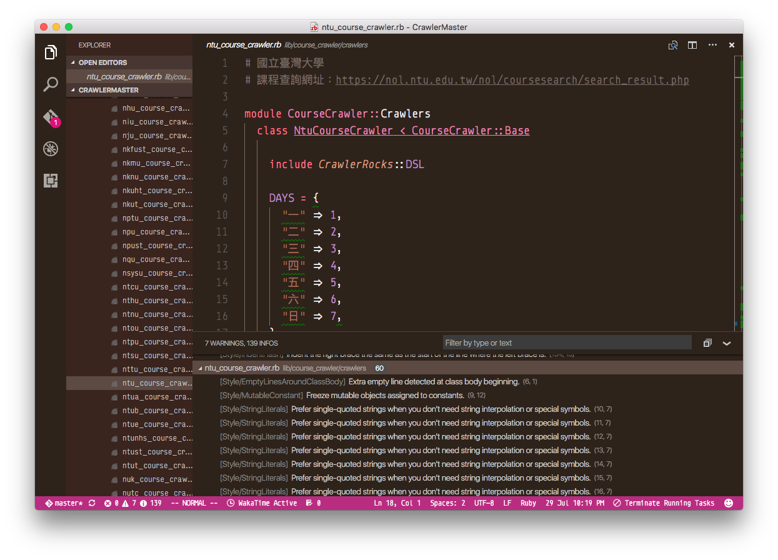Change indentation via Spaces: 2
778x560 pixels.
[x=447, y=503]
